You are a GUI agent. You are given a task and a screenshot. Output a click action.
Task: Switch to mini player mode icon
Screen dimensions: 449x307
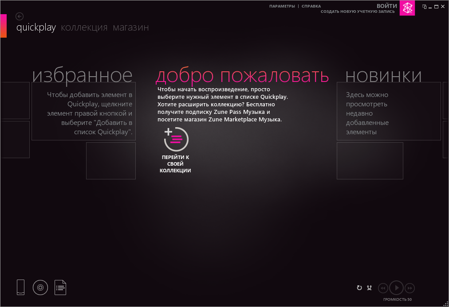424,7
